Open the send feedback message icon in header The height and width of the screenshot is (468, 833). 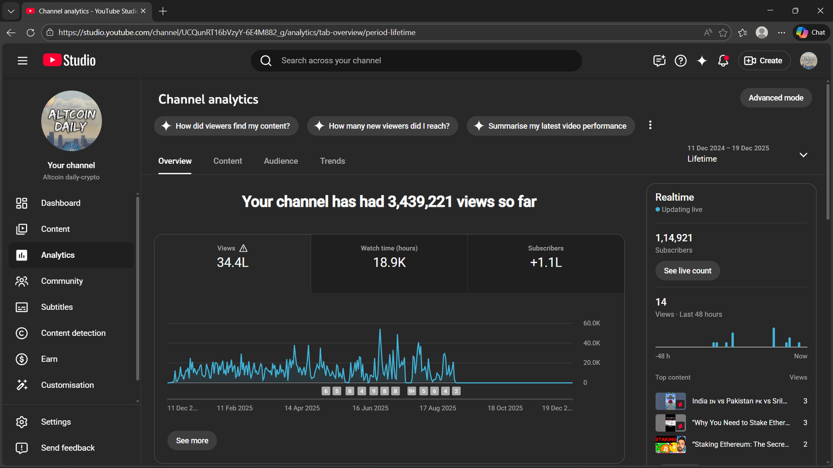coord(659,61)
